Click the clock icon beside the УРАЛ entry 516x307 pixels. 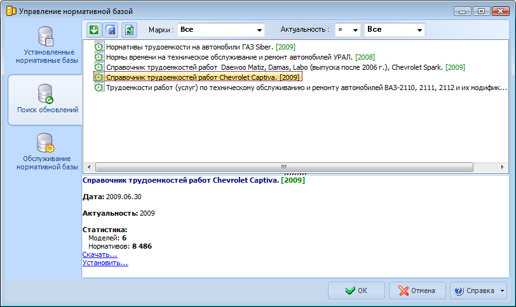99,57
